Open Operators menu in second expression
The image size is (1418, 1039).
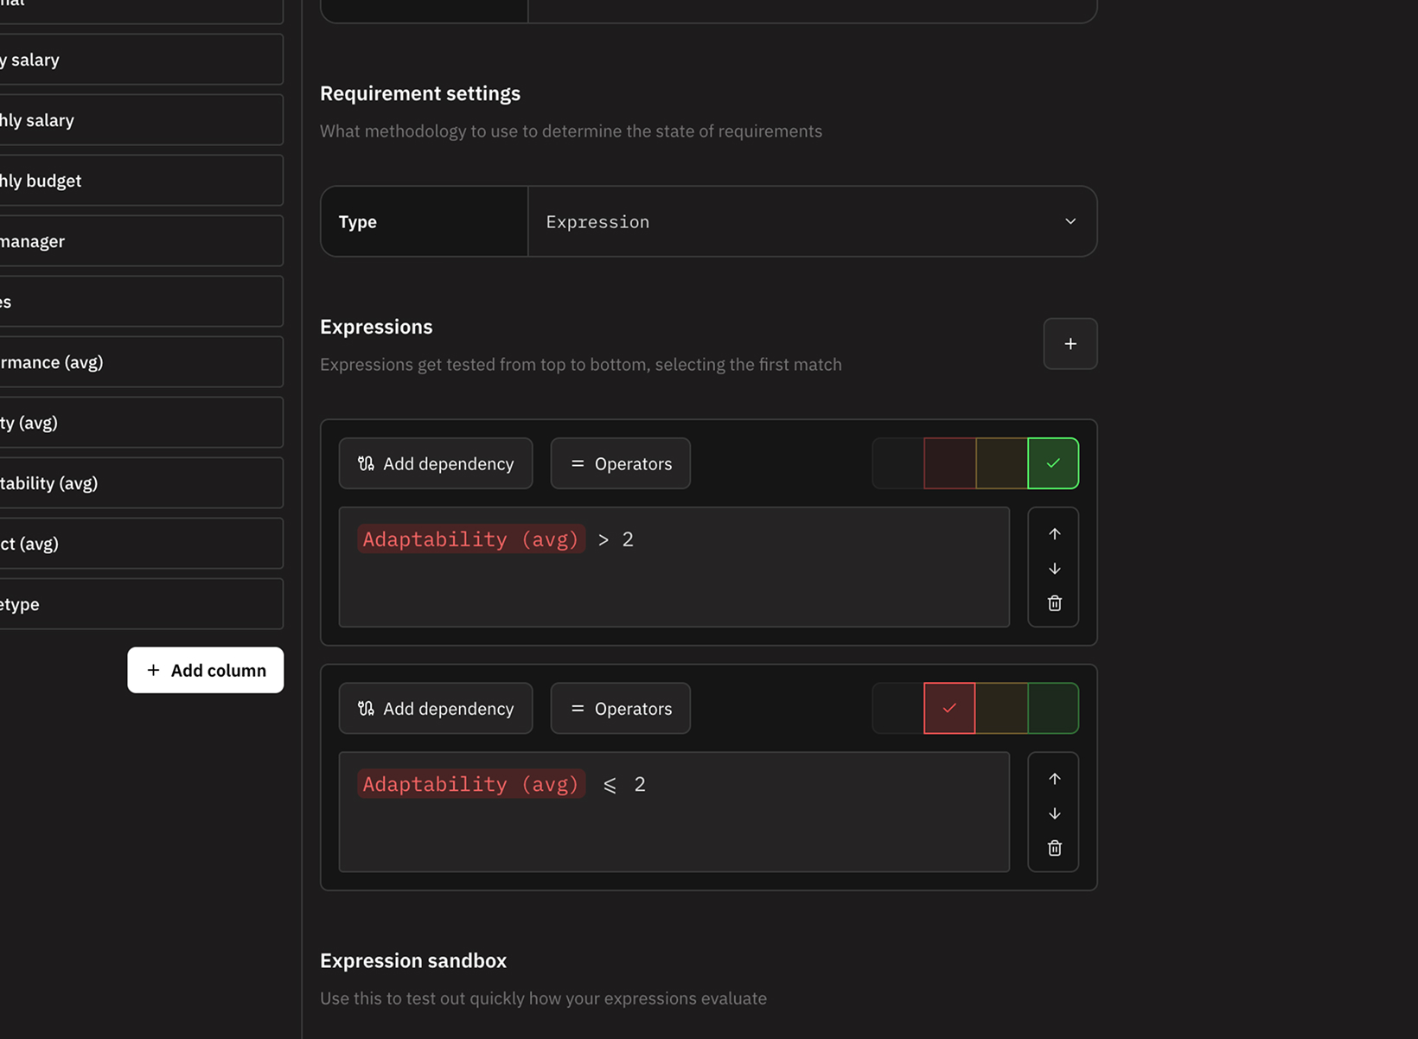click(x=620, y=709)
